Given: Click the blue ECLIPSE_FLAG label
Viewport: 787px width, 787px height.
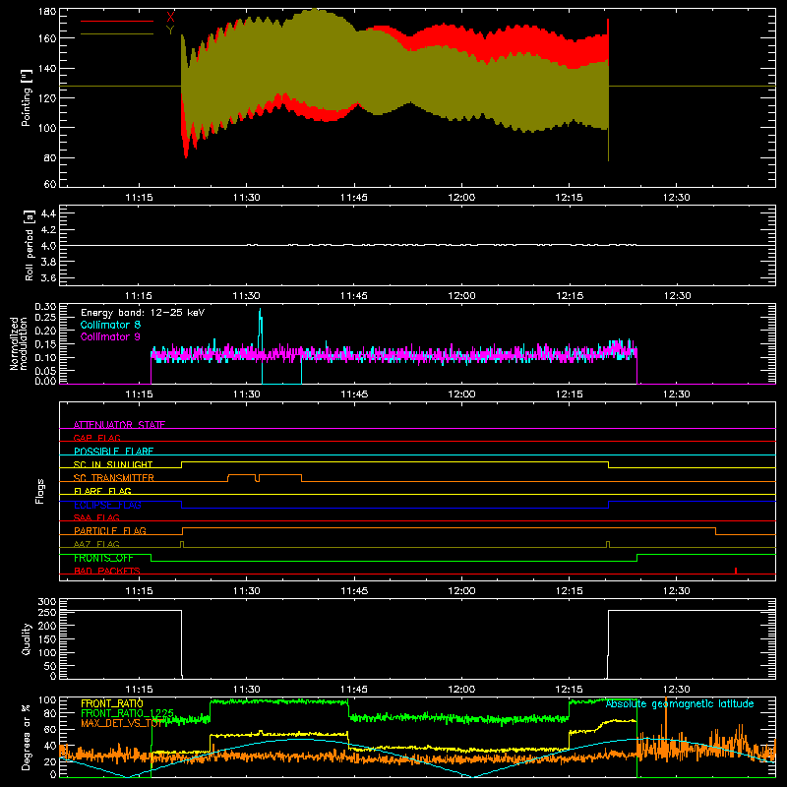Looking at the screenshot, I should coord(107,505).
